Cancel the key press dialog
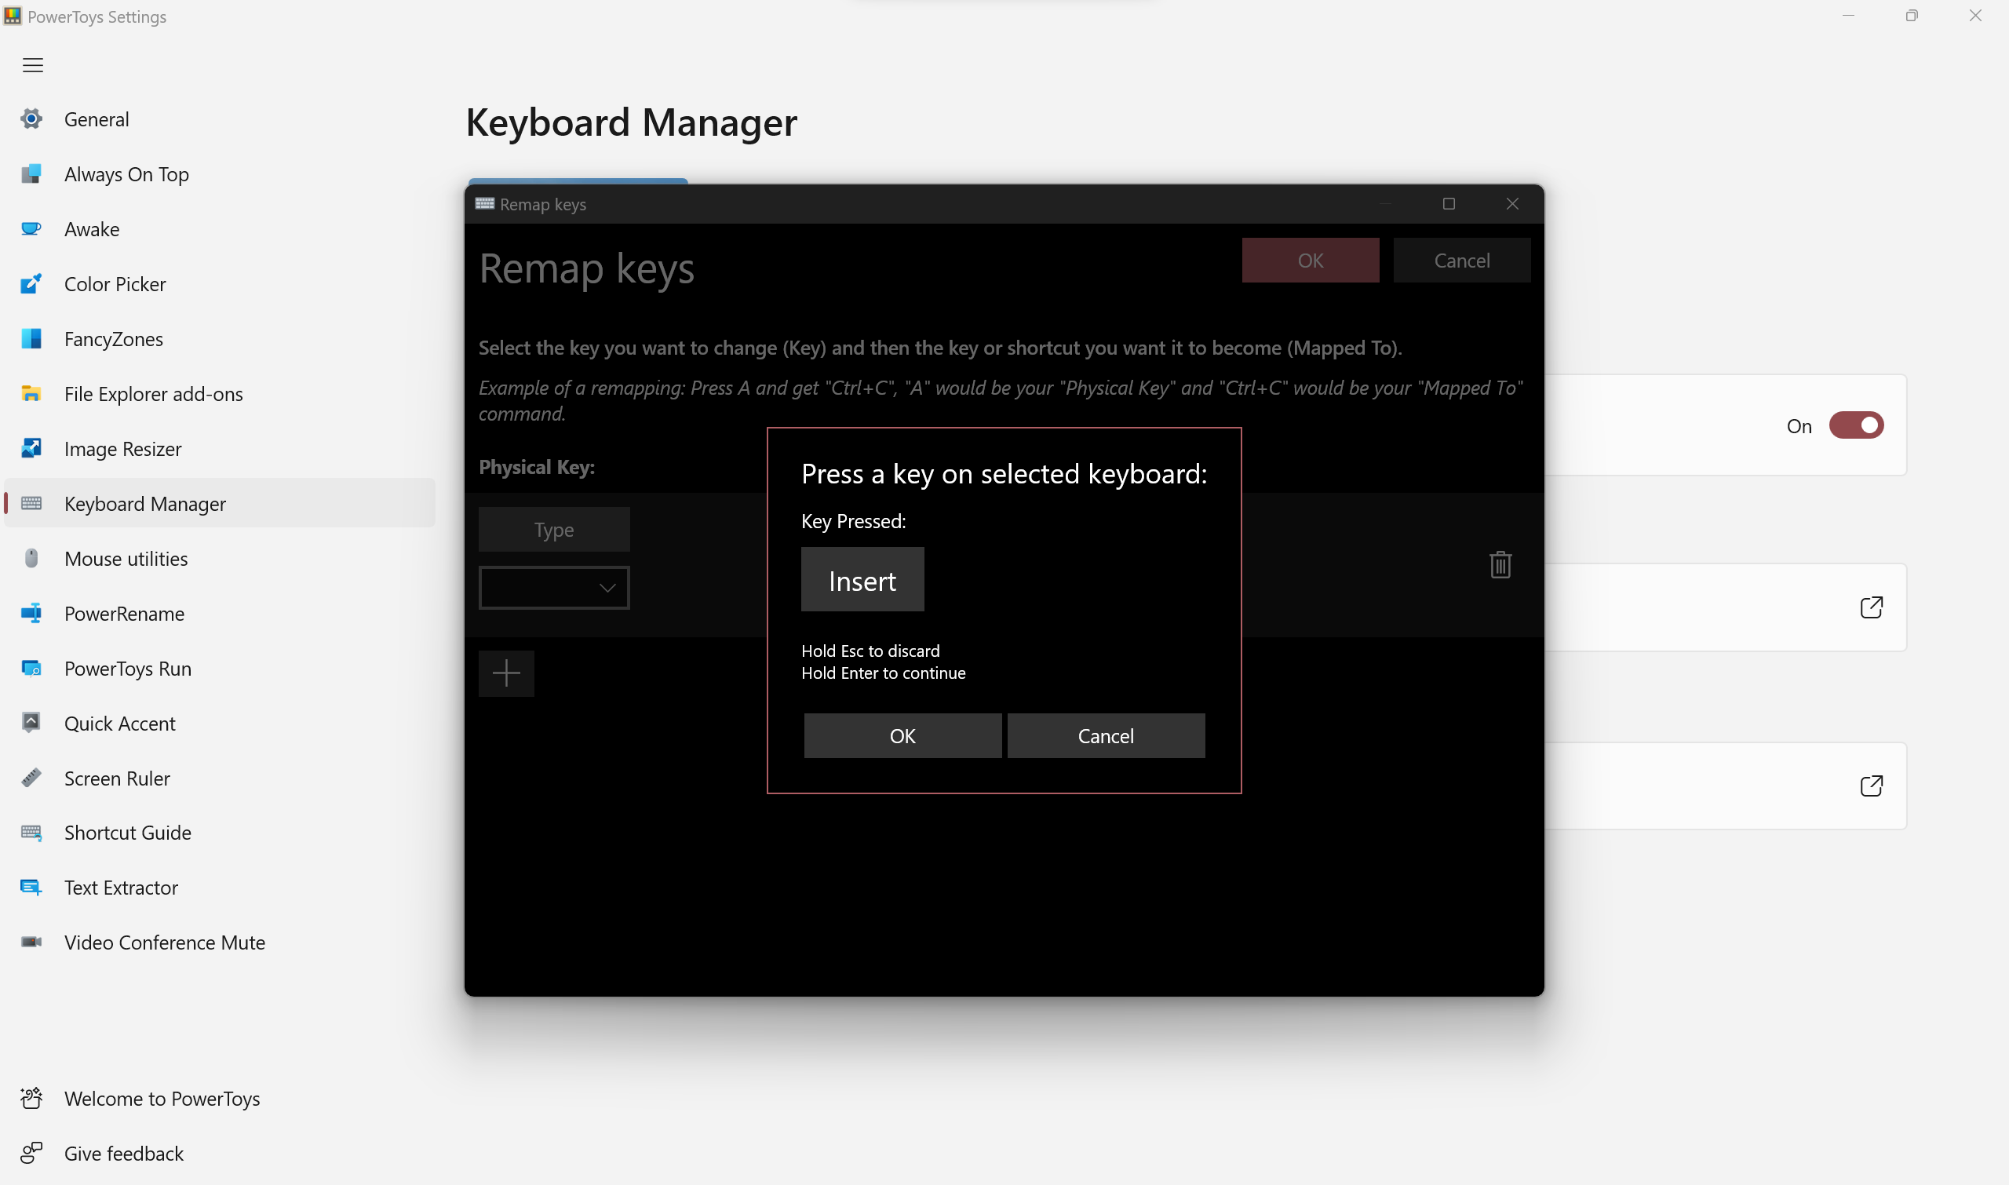The width and height of the screenshot is (2009, 1185). click(1106, 735)
